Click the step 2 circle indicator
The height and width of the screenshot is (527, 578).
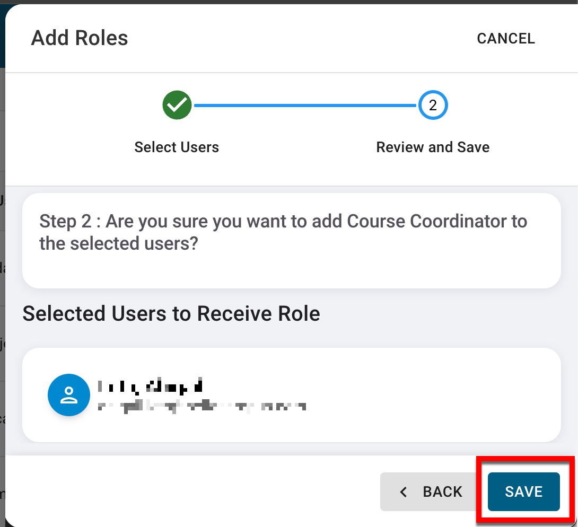pos(433,105)
